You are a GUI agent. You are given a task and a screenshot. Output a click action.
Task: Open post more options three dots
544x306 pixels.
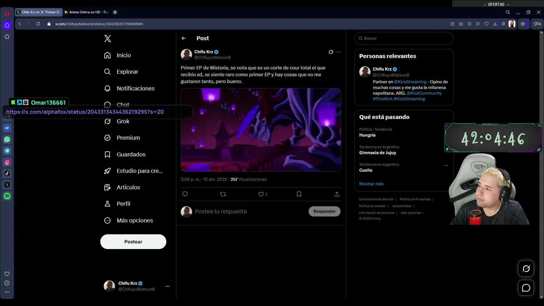(x=338, y=52)
